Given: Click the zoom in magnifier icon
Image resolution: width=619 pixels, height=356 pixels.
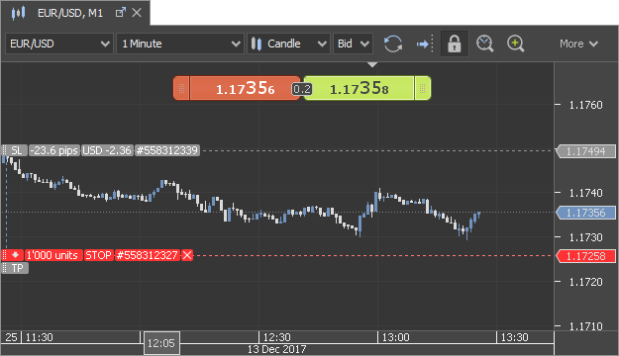Looking at the screenshot, I should click(516, 44).
